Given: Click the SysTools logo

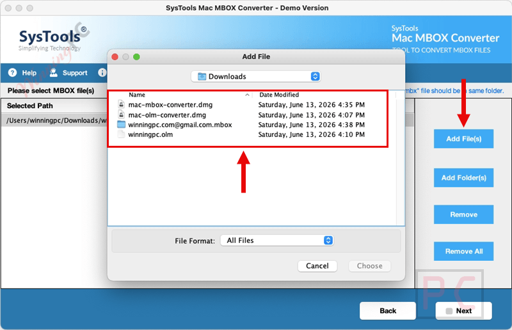Looking at the screenshot, I should click(x=53, y=40).
